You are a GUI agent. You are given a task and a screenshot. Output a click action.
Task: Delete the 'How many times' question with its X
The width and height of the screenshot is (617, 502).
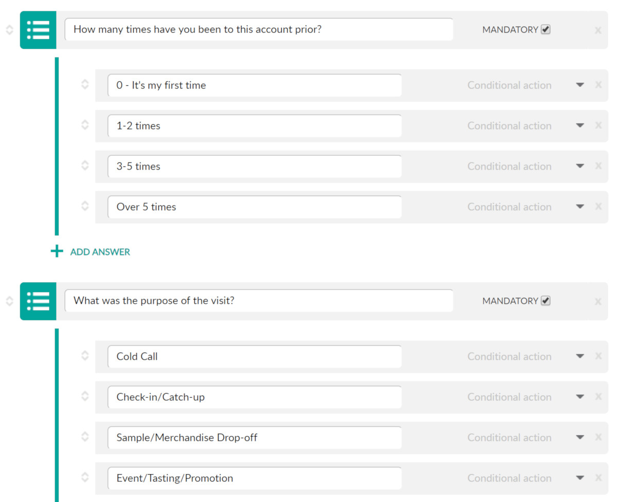(598, 30)
